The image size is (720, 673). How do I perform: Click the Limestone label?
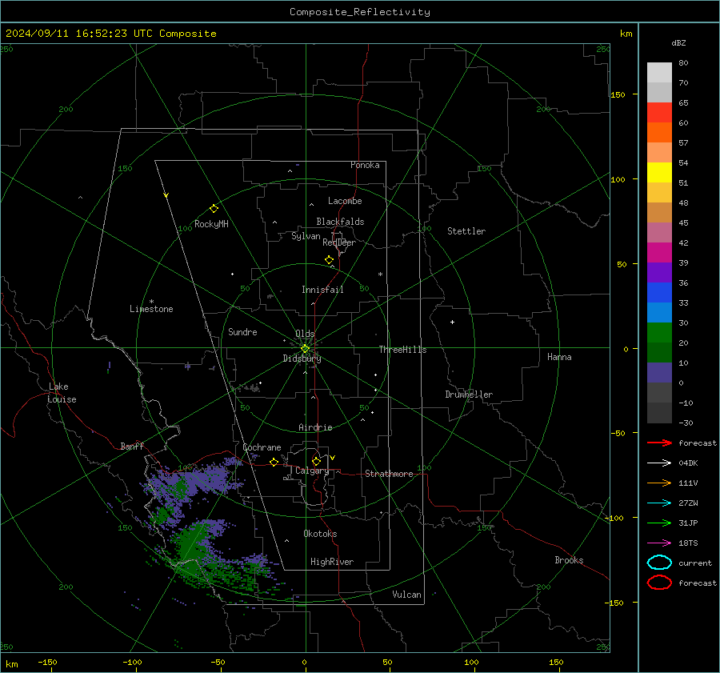151,309
